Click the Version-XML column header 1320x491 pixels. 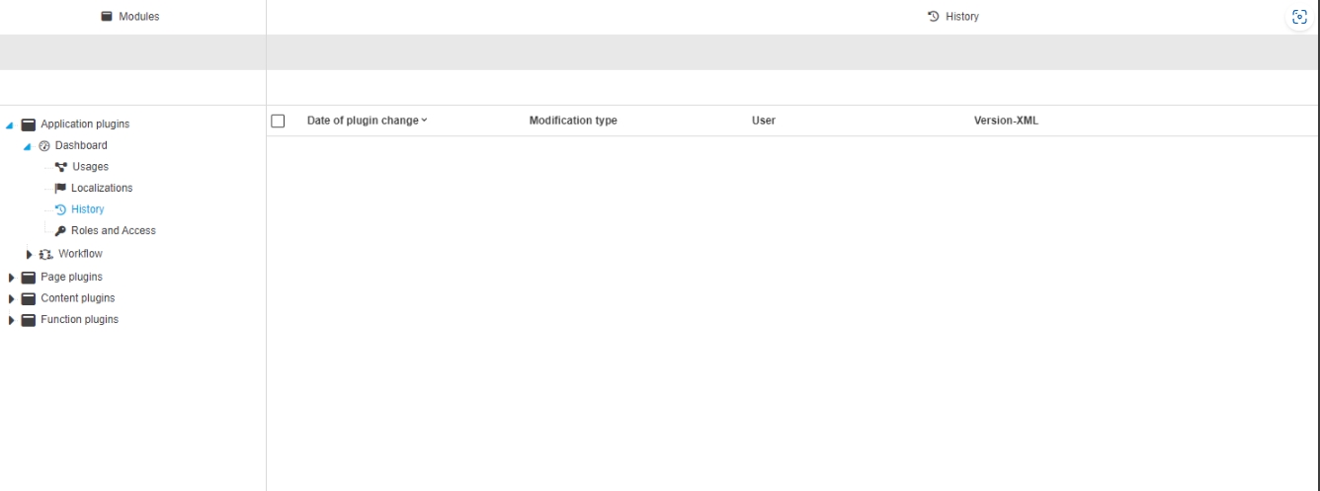click(x=1006, y=121)
